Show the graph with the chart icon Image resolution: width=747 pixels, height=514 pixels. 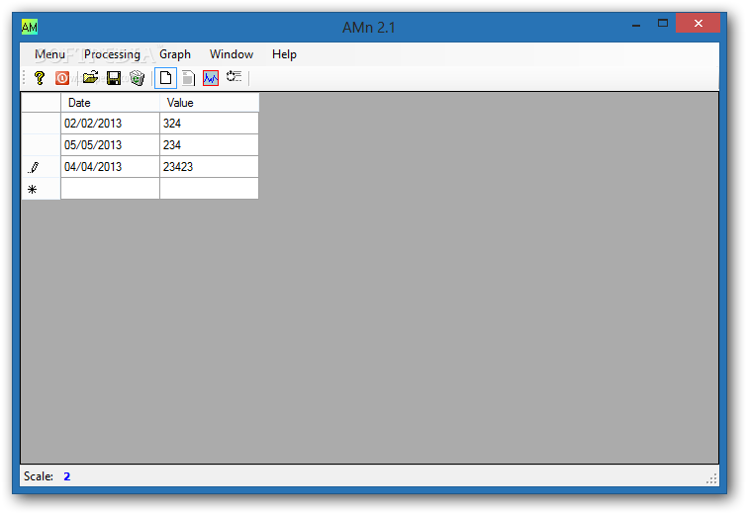click(211, 77)
